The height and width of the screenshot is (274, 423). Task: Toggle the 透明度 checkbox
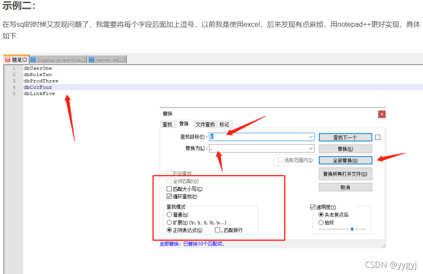(x=313, y=207)
